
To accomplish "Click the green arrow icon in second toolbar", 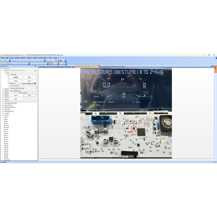I will click(x=10, y=63).
